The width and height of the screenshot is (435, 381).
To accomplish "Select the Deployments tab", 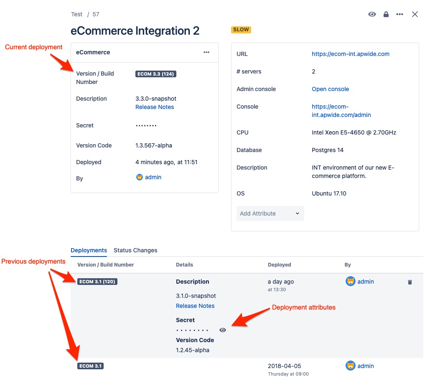I will click(x=89, y=250).
